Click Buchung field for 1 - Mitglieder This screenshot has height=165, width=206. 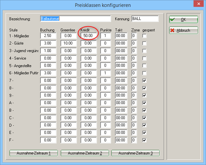[48, 36]
